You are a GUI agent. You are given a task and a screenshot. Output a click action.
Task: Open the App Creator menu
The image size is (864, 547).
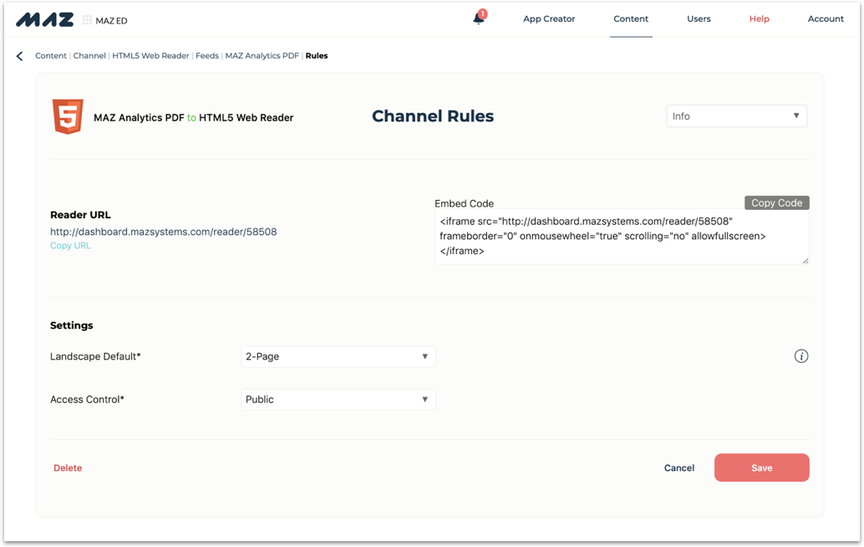pos(549,18)
